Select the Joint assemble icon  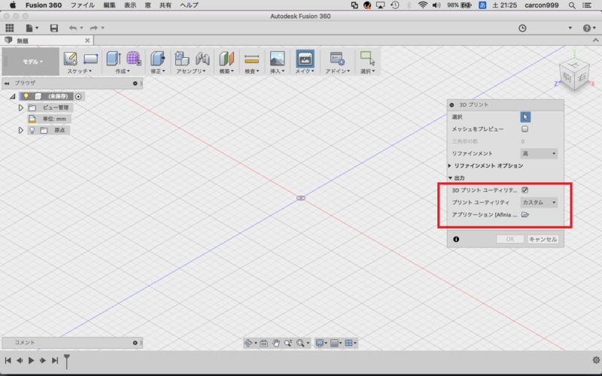(202, 59)
